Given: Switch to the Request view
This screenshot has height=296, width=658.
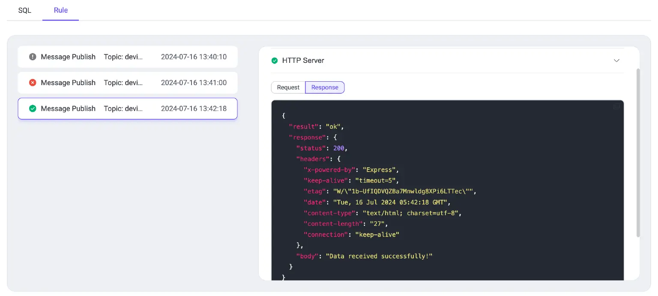Looking at the screenshot, I should pos(287,87).
